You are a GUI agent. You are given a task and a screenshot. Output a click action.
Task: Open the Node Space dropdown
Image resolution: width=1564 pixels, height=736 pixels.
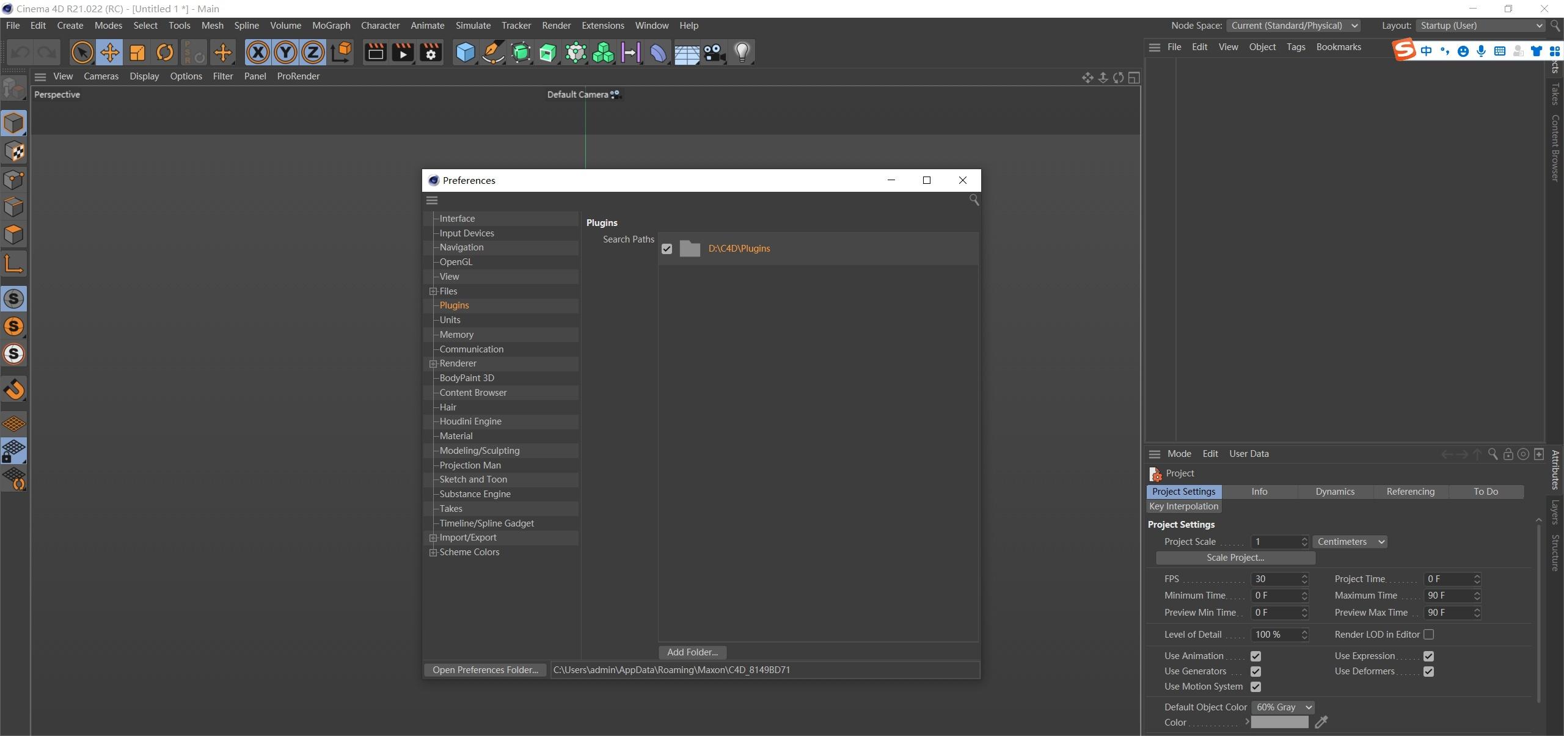tap(1294, 26)
